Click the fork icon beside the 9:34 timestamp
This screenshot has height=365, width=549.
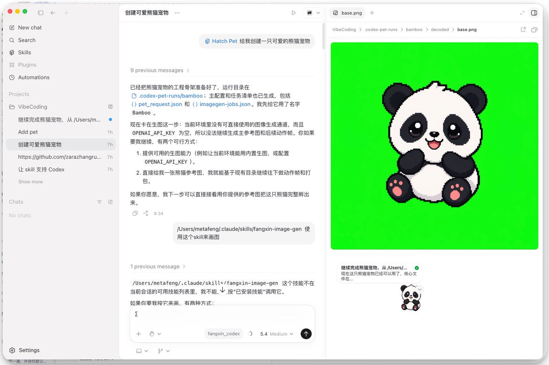[145, 214]
